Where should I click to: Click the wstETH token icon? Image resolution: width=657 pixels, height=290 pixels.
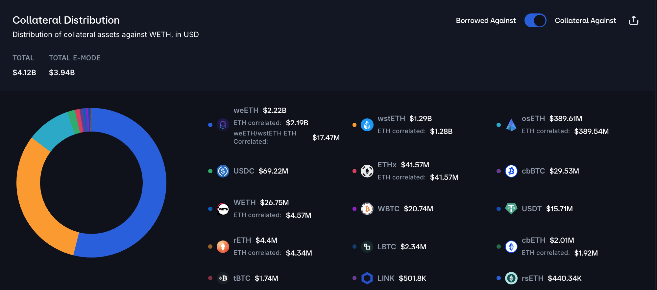point(367,125)
